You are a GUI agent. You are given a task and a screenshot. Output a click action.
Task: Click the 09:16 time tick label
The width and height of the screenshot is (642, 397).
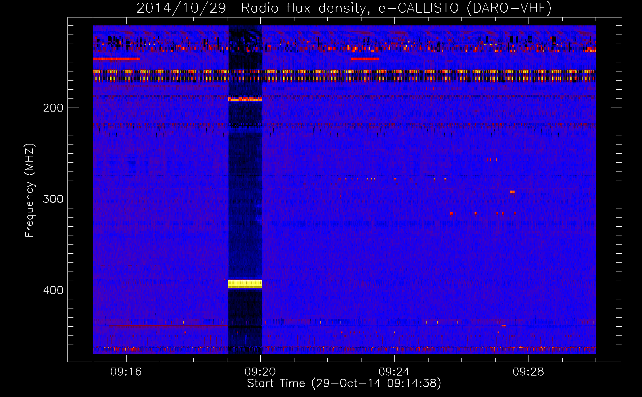click(126, 372)
